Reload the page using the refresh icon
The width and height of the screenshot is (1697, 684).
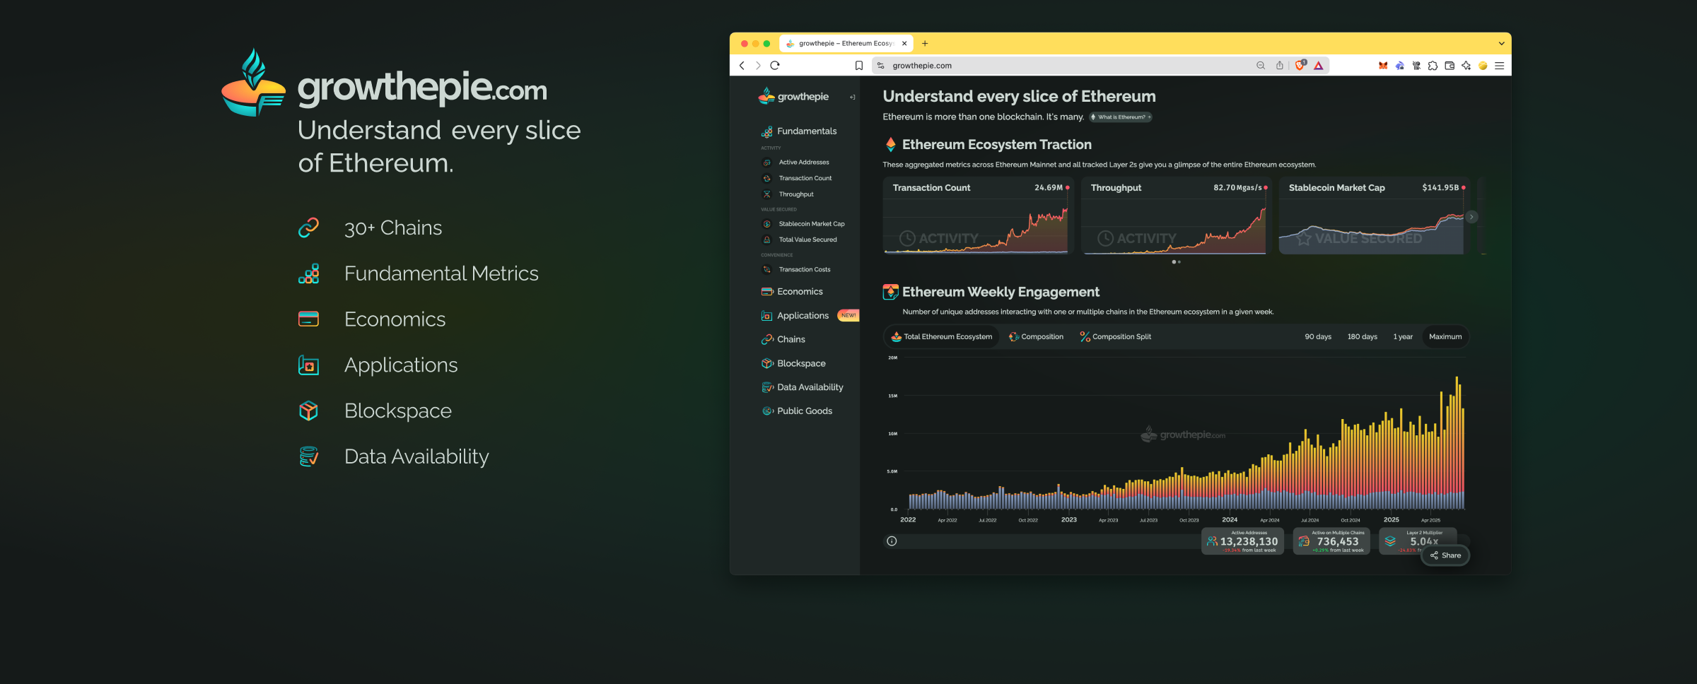point(775,66)
